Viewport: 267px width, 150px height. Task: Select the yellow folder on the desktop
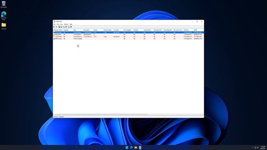pos(4,26)
